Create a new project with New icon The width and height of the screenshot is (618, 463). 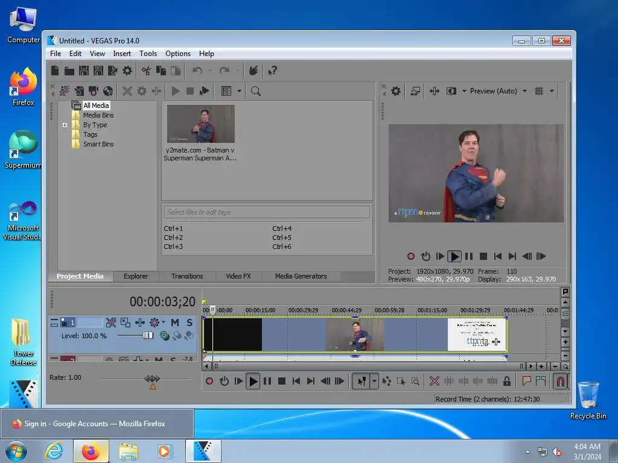pyautogui.click(x=55, y=71)
